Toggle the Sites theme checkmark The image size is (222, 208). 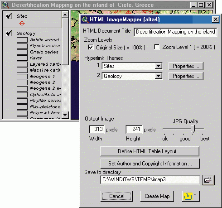click(x=9, y=16)
